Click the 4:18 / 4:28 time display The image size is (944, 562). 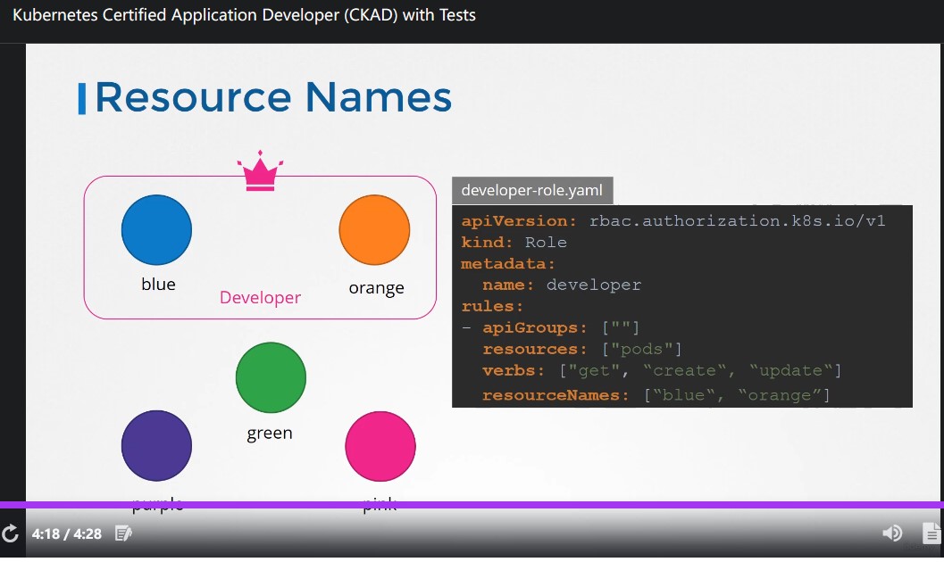pos(67,533)
